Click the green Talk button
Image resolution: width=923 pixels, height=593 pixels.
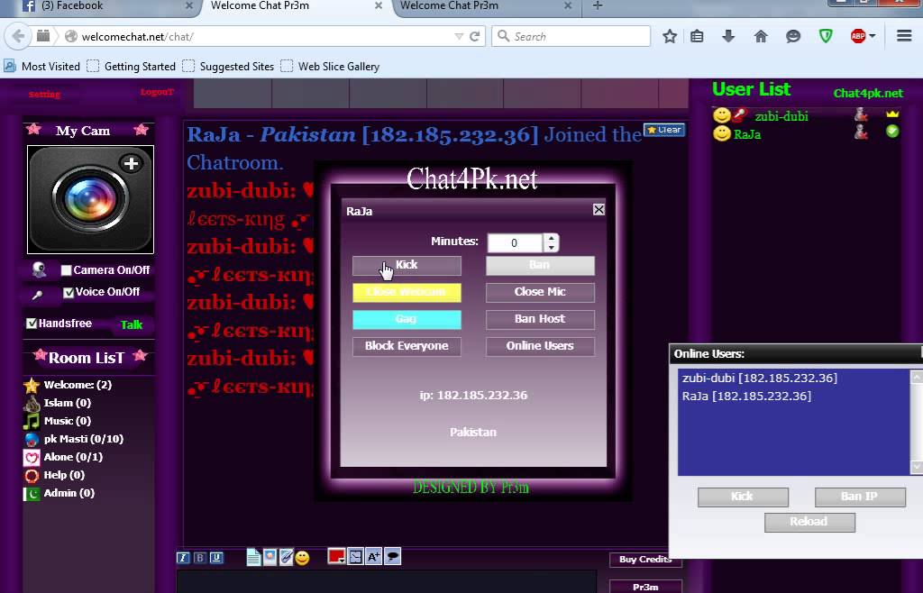(x=132, y=324)
